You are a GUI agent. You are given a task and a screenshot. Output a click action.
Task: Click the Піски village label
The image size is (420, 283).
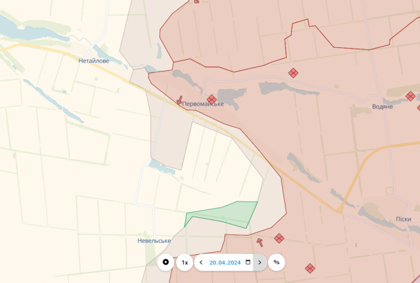coord(404,219)
